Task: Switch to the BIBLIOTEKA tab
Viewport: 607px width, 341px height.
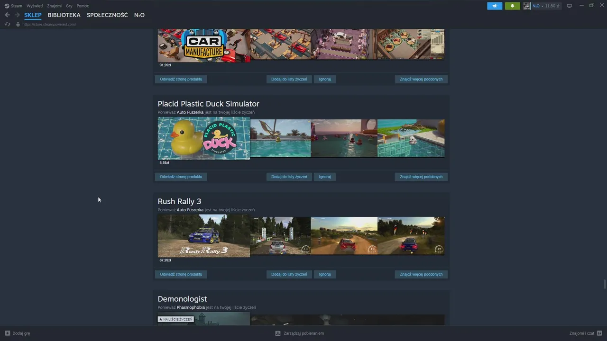Action: [64, 15]
